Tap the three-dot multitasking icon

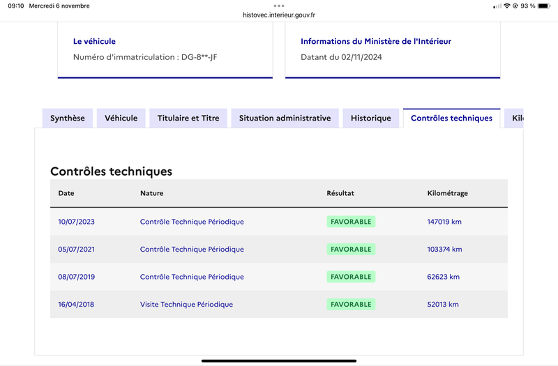tap(278, 6)
